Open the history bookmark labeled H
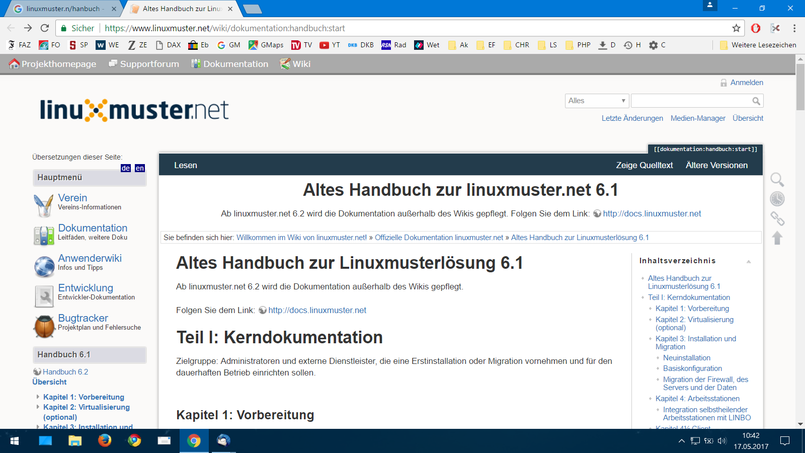The height and width of the screenshot is (453, 805). (x=632, y=45)
